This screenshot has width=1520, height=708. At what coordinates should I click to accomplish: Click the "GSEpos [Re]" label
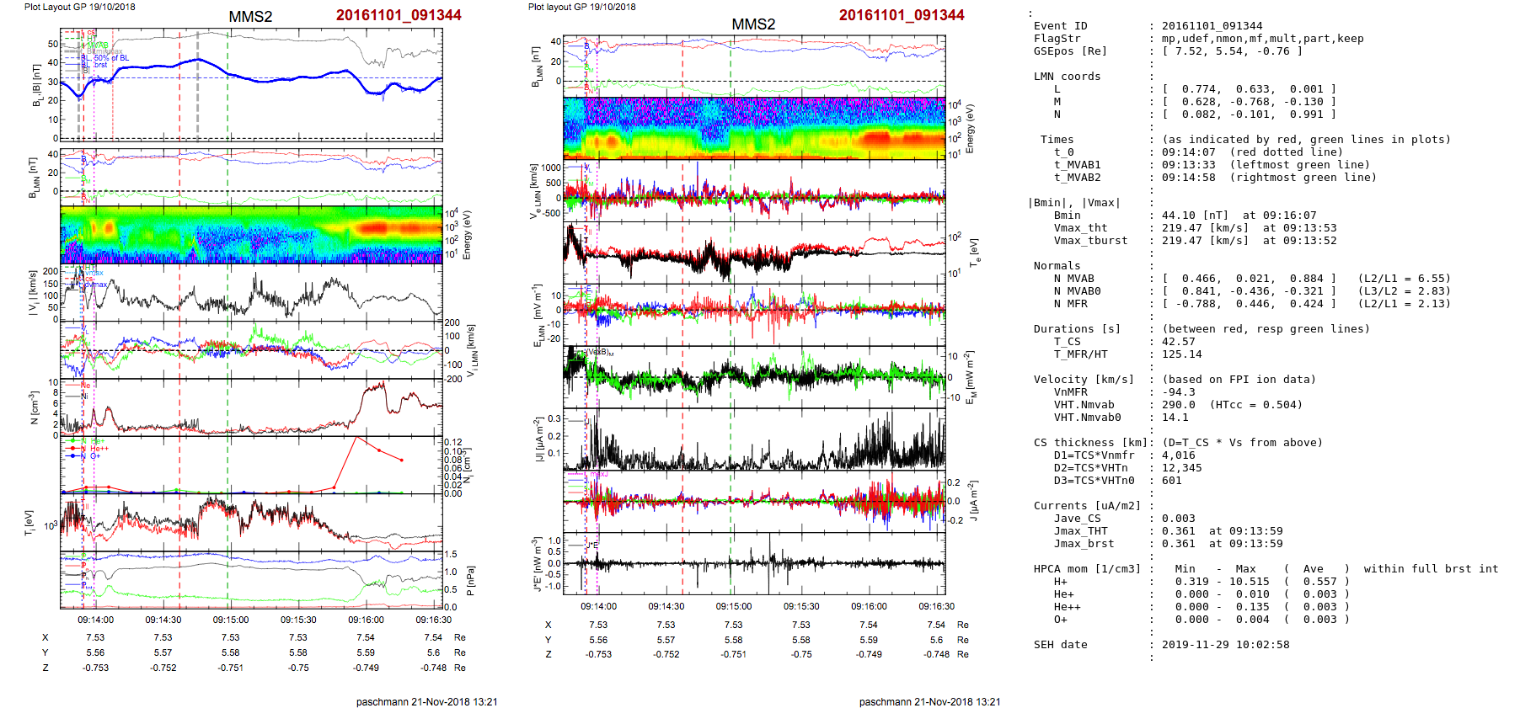coord(1071,51)
